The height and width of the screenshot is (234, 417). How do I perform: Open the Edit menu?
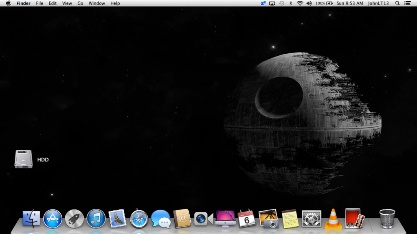53,3
